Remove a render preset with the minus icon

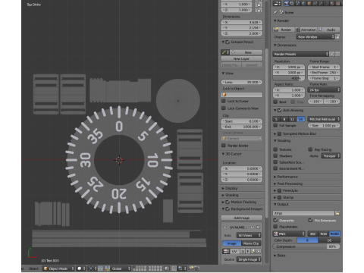click(x=337, y=54)
